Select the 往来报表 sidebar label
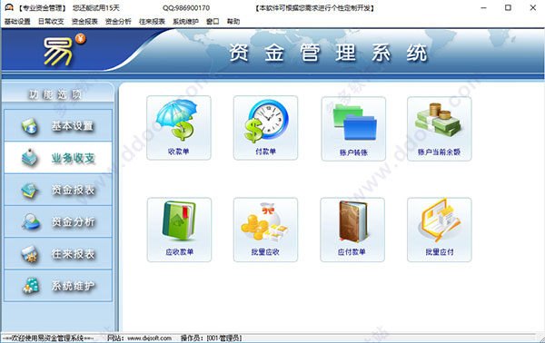Viewport: 545px width, 343px height. (73, 254)
